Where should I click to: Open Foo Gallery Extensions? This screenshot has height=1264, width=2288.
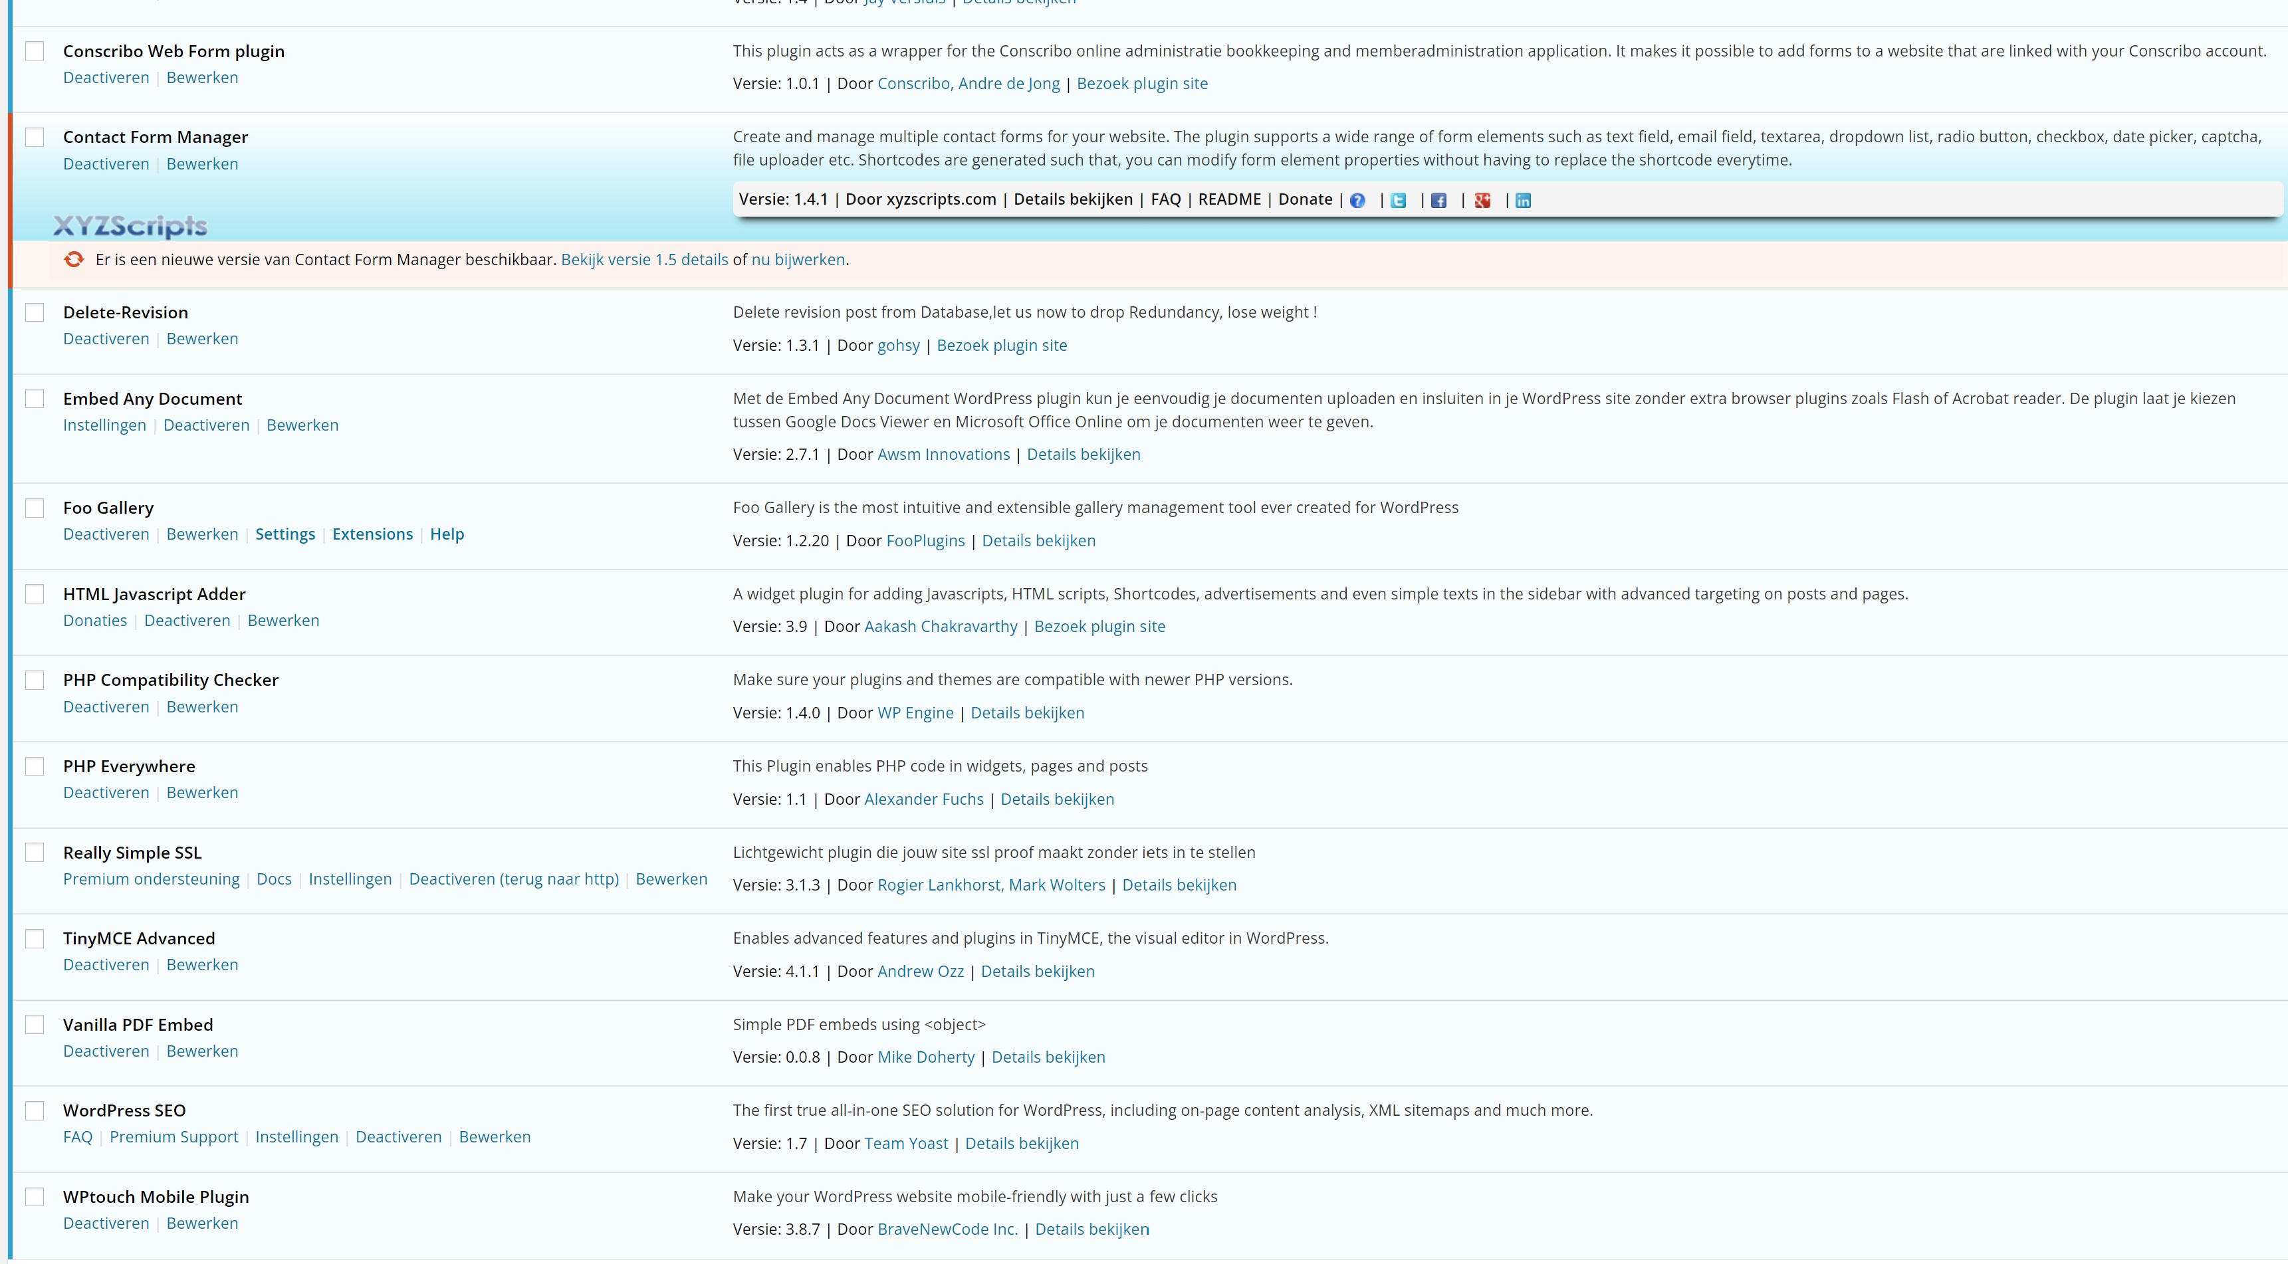(x=373, y=535)
